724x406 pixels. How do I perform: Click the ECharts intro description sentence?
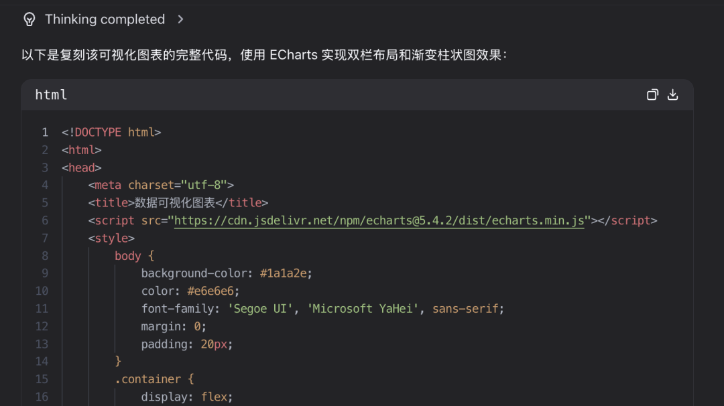(264, 55)
